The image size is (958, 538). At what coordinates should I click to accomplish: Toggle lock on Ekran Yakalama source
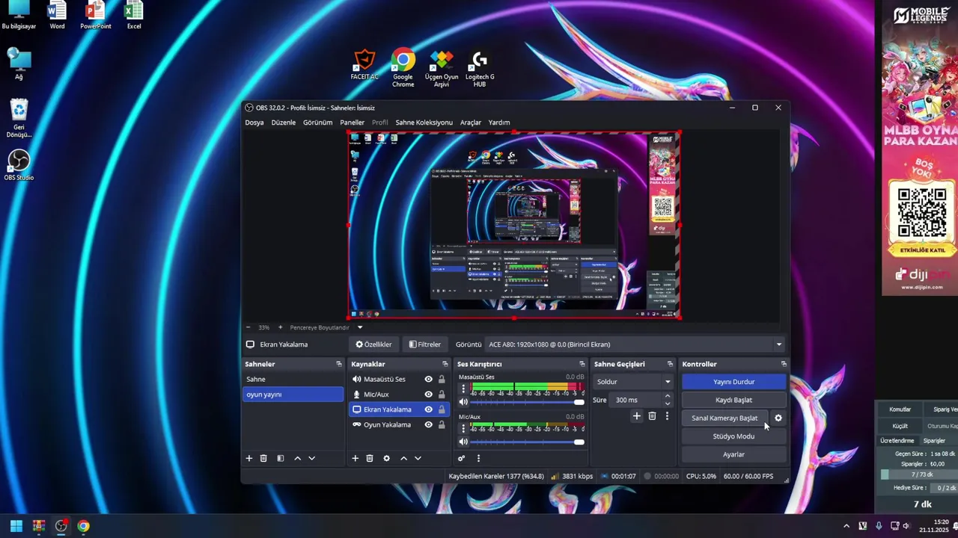[442, 409]
